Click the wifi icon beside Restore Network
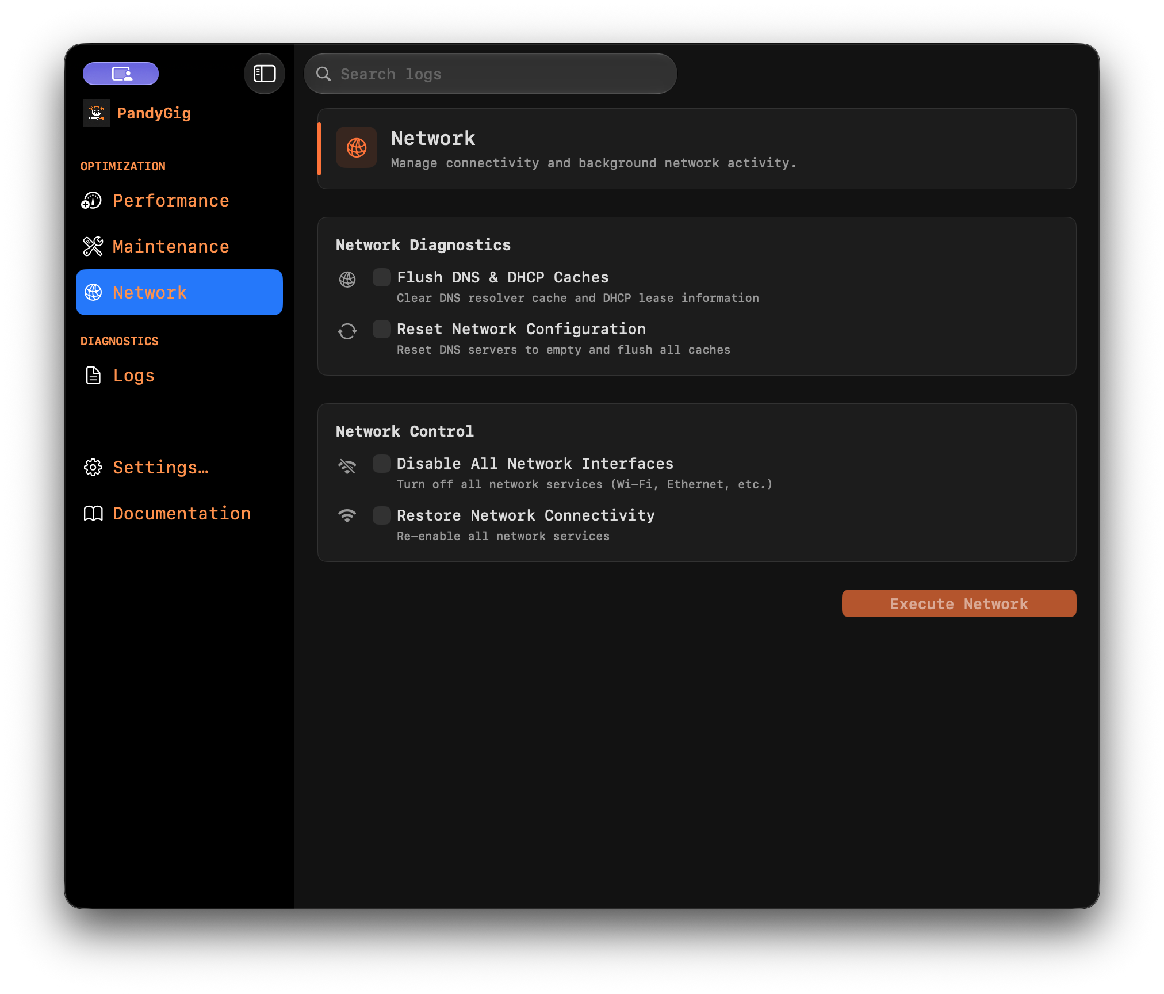The image size is (1164, 994). coord(347,515)
